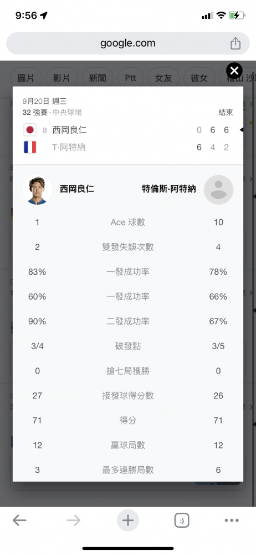Select the Ptt filter chip
256x555 pixels.
point(130,78)
